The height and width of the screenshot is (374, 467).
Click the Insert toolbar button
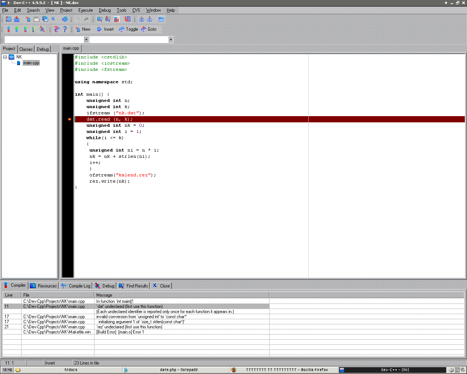click(105, 29)
